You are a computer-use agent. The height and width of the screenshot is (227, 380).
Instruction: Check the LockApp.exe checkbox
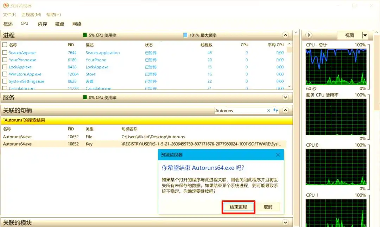pos(5,67)
